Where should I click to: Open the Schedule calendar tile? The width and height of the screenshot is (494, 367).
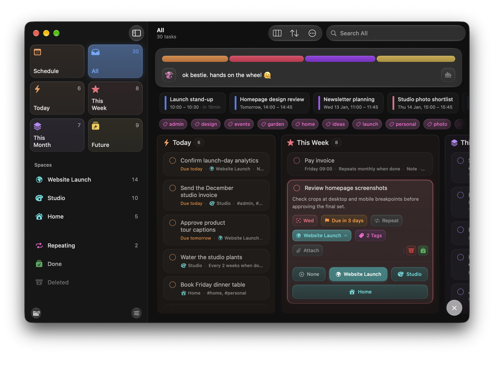tap(57, 61)
